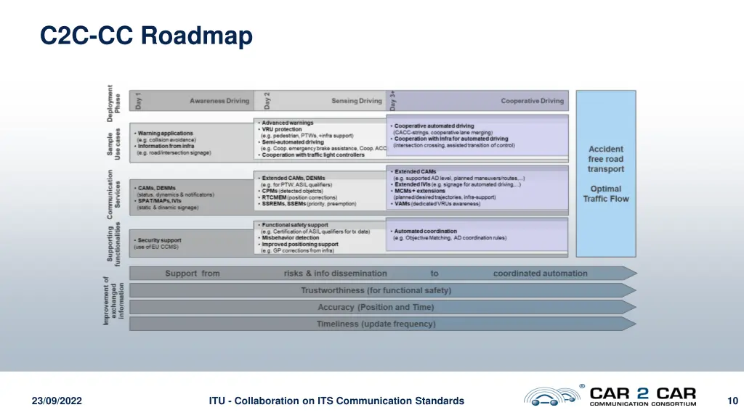This screenshot has height=418, width=744.
Task: Click the Awareness Driving phase header
Action: click(219, 101)
